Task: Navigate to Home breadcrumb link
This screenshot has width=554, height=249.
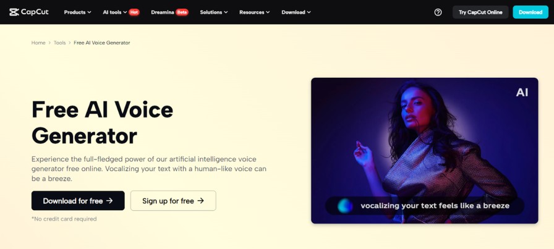Action: coord(38,43)
